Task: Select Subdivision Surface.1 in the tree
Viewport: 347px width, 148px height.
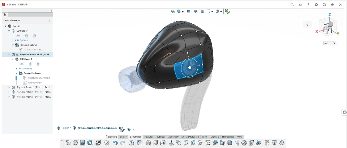Action: click(39, 78)
